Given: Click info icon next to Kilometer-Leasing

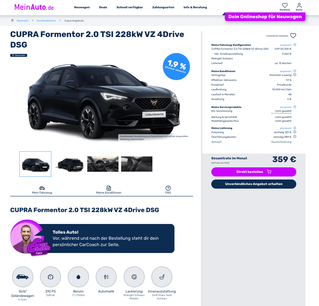Looking at the screenshot, I should click(x=295, y=75).
